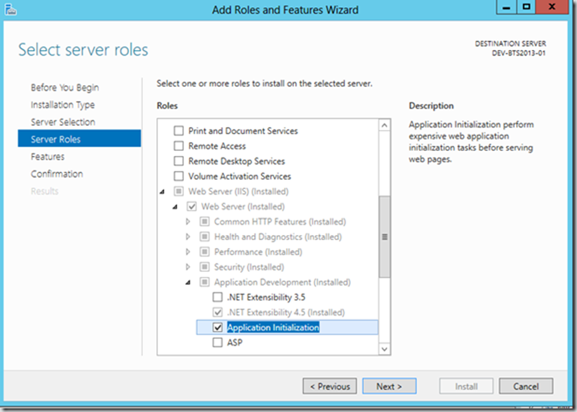Enable .NET Extensibility 3.5
577x412 pixels.
pos(217,297)
